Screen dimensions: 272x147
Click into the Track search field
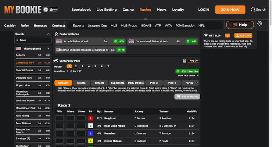click(33, 40)
